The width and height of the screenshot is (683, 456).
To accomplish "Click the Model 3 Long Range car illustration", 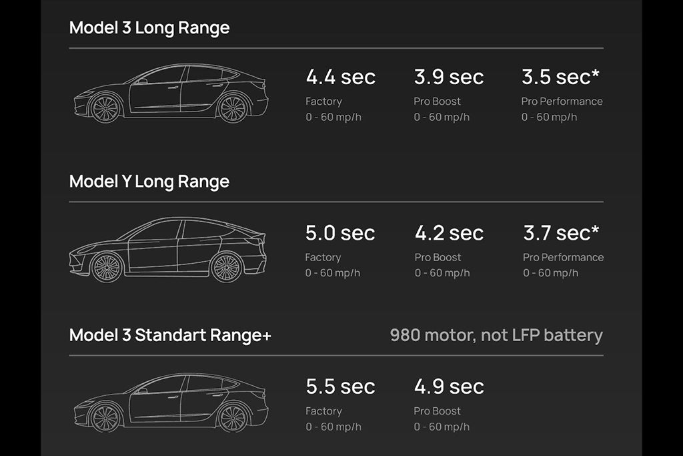I will coord(170,94).
